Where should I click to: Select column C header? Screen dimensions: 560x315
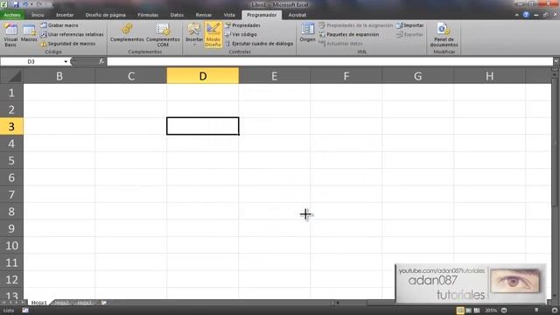pos(131,76)
